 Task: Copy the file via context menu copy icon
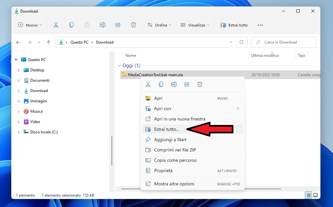pos(161,84)
